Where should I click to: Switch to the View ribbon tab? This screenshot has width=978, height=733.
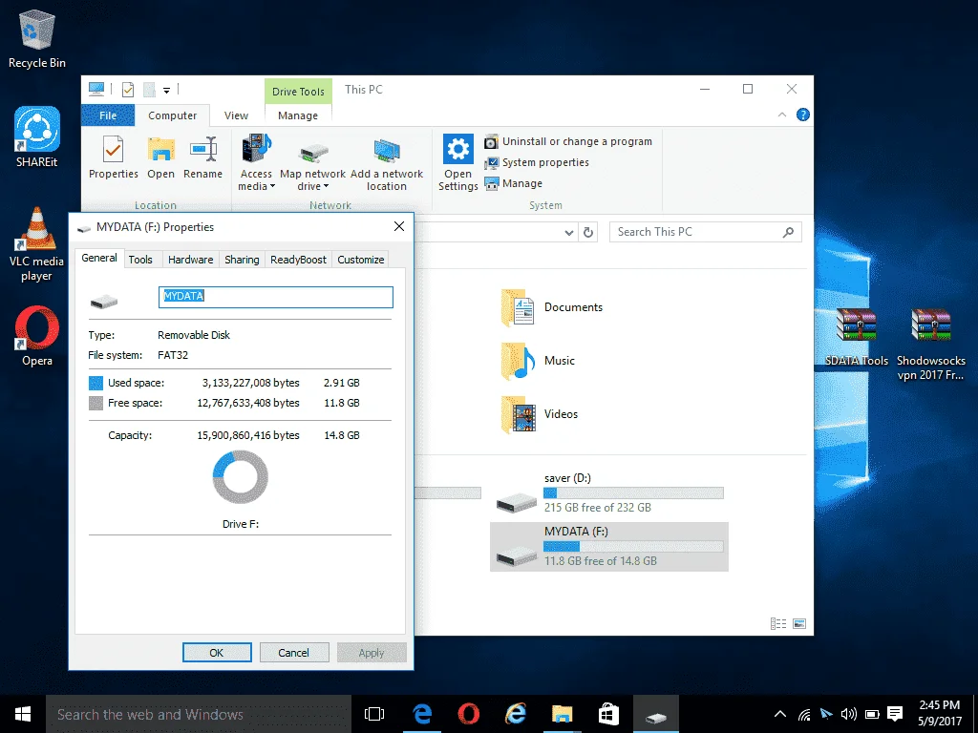coord(237,115)
